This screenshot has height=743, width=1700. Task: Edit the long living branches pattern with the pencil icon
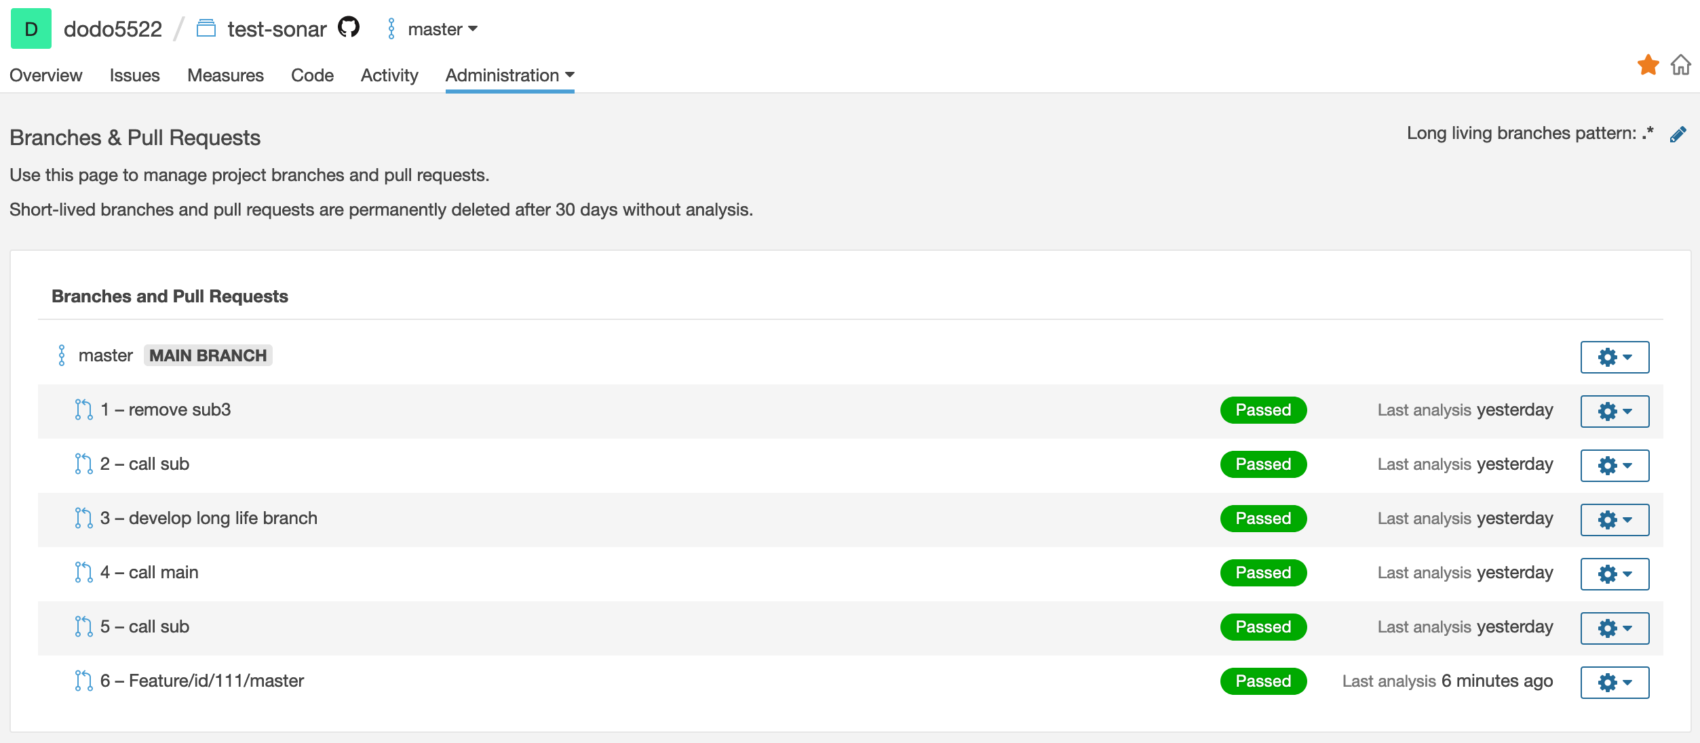click(1678, 134)
